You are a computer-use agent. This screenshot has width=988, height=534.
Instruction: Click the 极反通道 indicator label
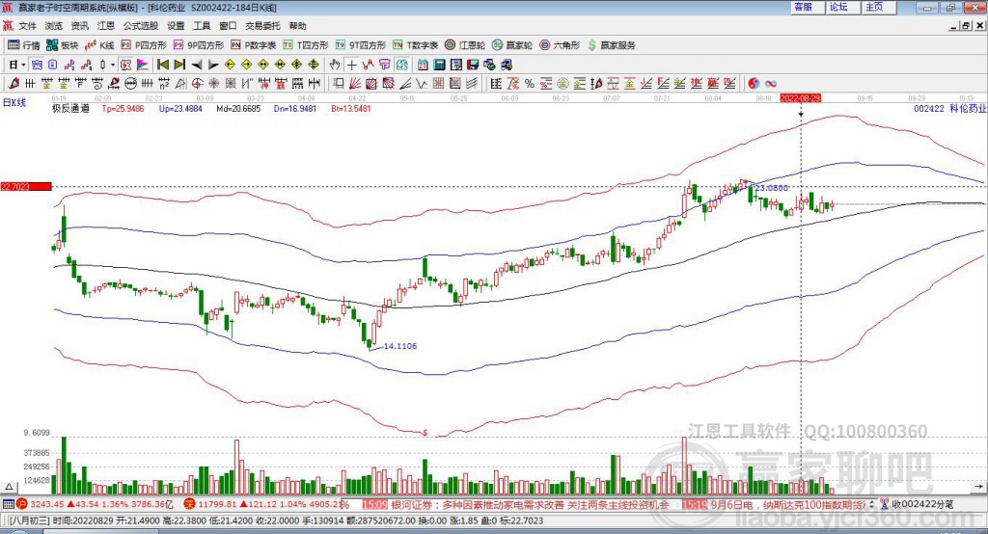pos(69,108)
